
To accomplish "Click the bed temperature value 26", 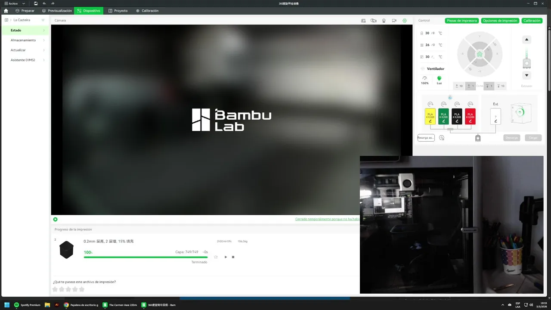I will pyautogui.click(x=427, y=45).
